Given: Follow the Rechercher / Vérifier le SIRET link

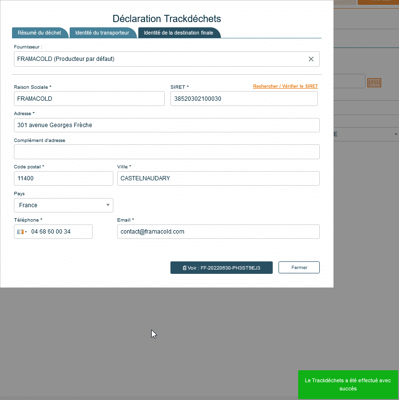Looking at the screenshot, I should pyautogui.click(x=285, y=86).
